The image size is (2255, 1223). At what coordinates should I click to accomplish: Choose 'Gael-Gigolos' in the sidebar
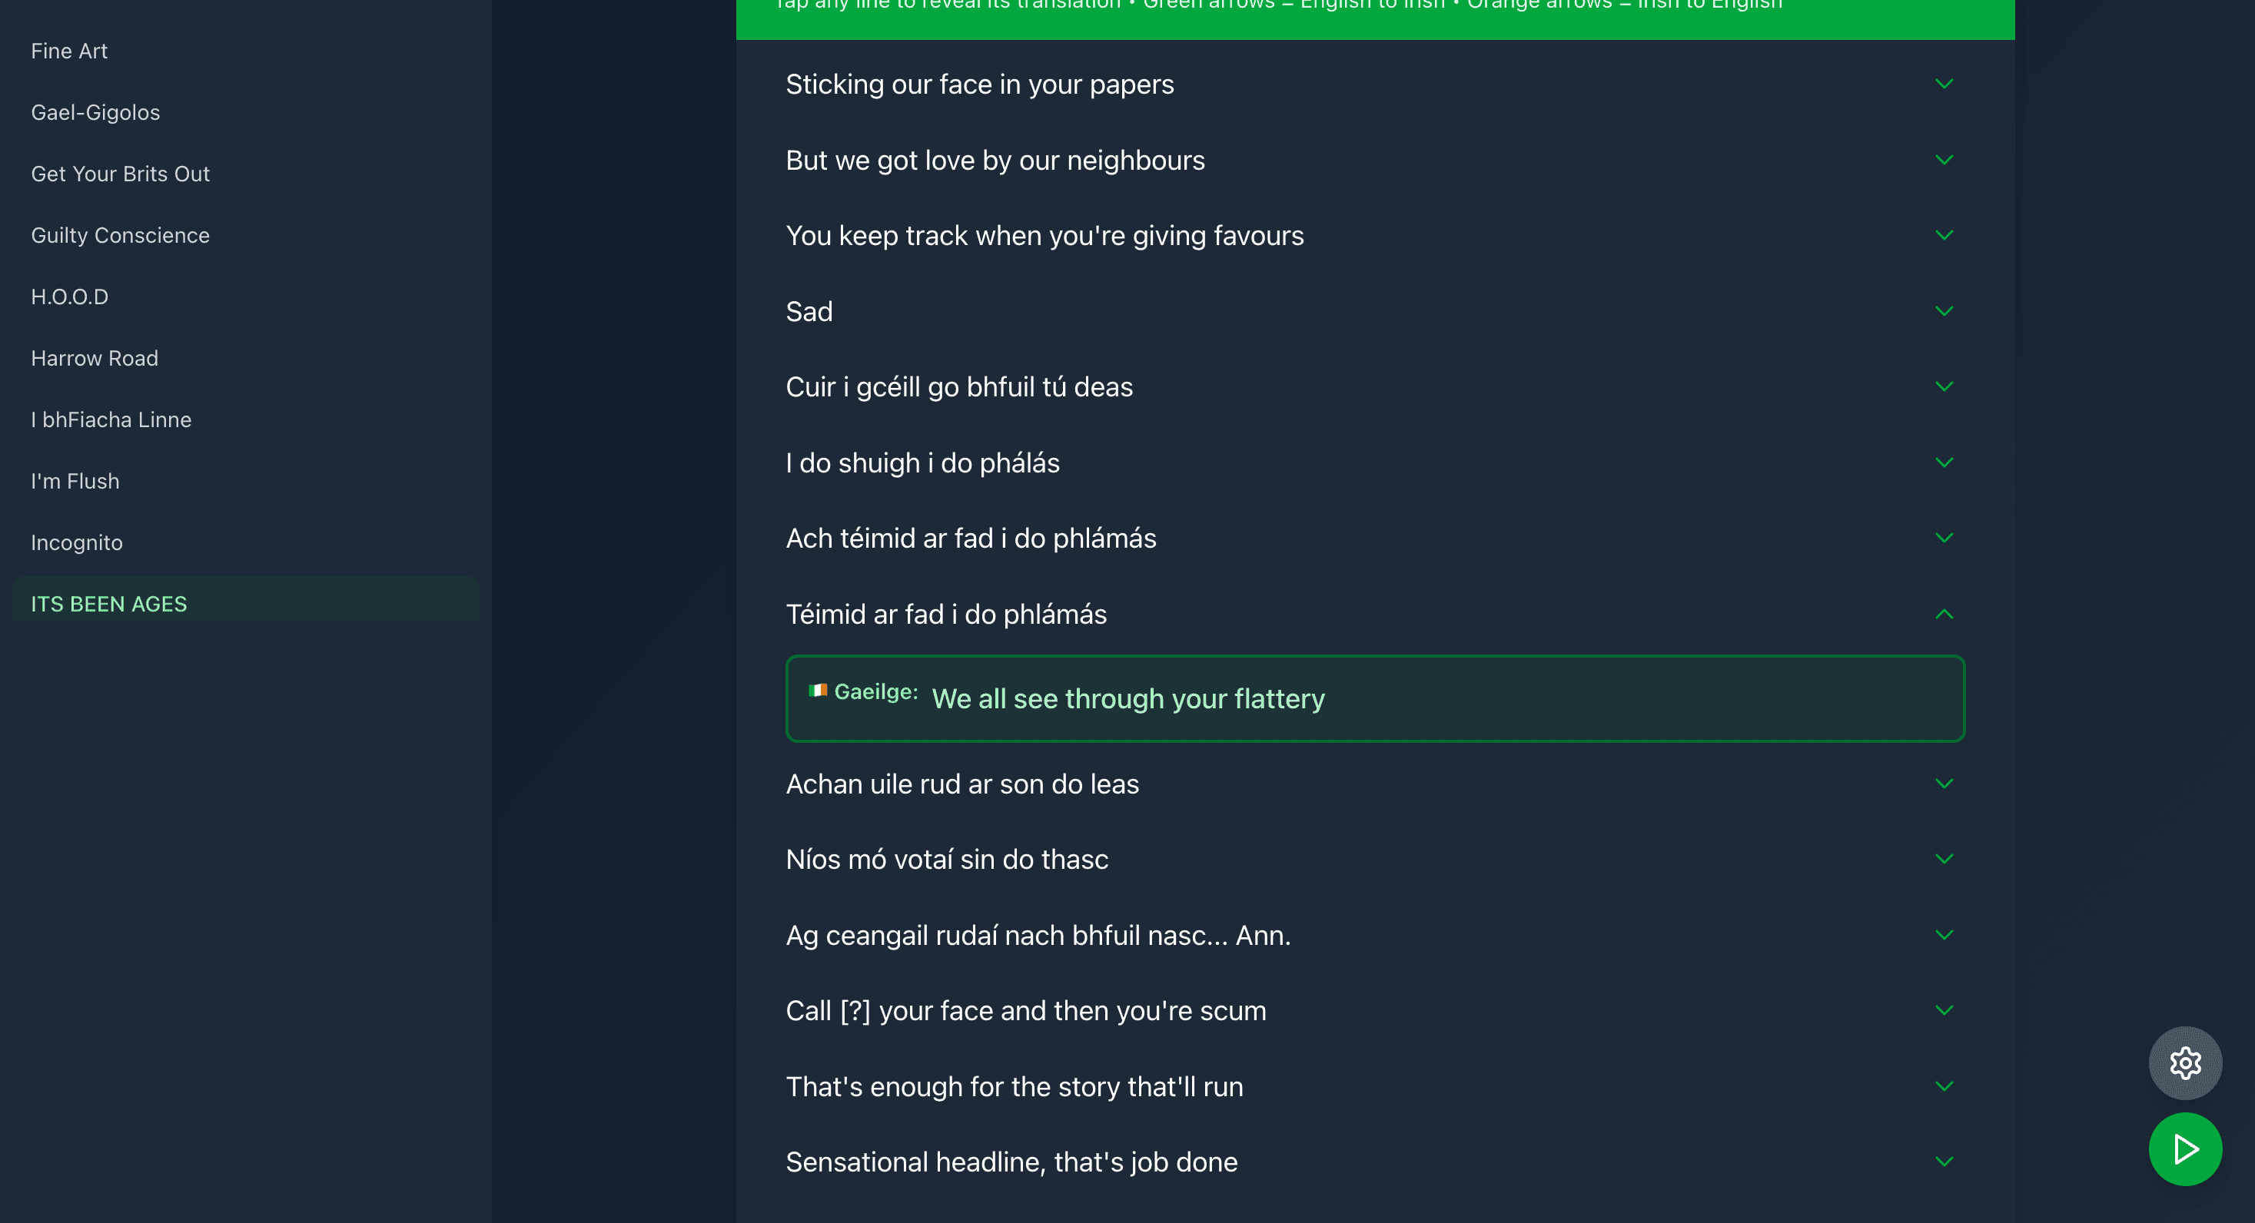pyautogui.click(x=95, y=112)
